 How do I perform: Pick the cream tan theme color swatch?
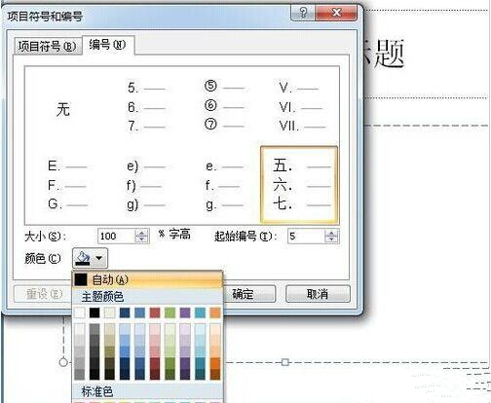[x=110, y=312]
